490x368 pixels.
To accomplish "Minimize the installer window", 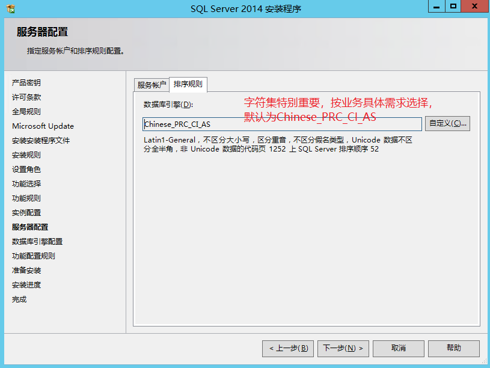I will 436,6.
